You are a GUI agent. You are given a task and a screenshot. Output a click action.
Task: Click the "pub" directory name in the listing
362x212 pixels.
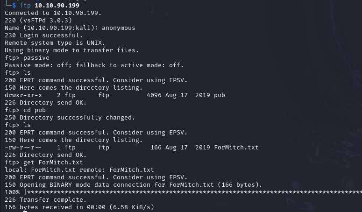coord(219,95)
